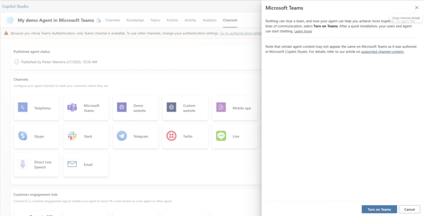Open the Microsoft Teams channel icon

click(72, 107)
